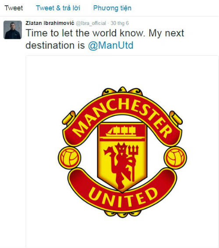Viewport: 219px width, 248px height.
Task: Click the UNITED banner in the crest
Action: tap(122, 192)
